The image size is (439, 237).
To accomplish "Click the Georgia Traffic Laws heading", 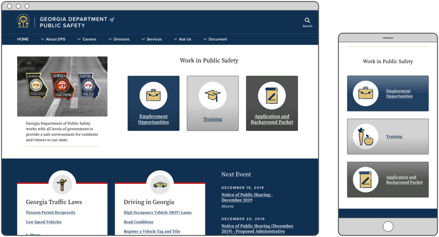I will tap(54, 202).
